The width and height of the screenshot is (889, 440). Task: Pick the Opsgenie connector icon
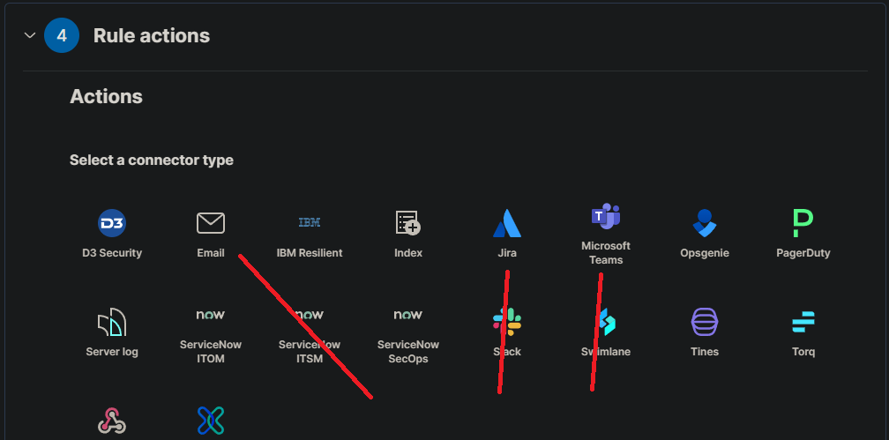click(705, 223)
